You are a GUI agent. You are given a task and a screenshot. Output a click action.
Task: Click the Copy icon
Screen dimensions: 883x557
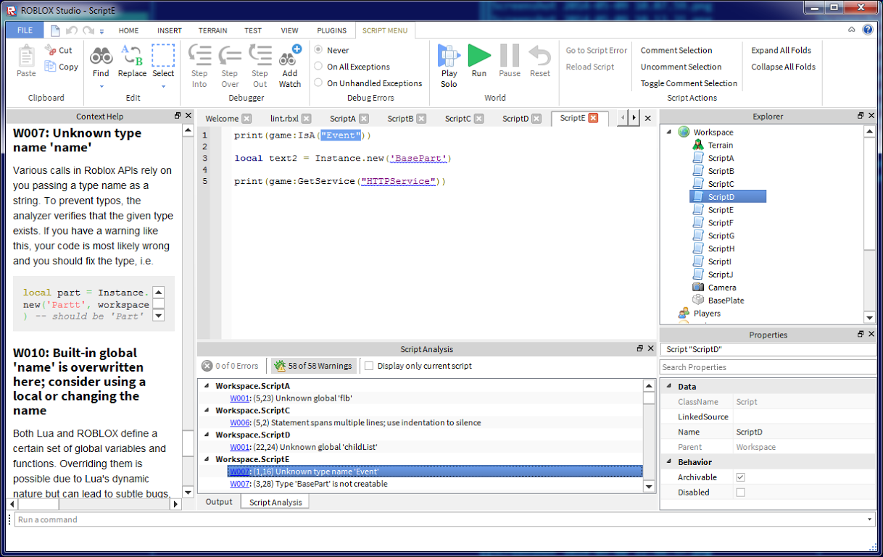pos(50,67)
